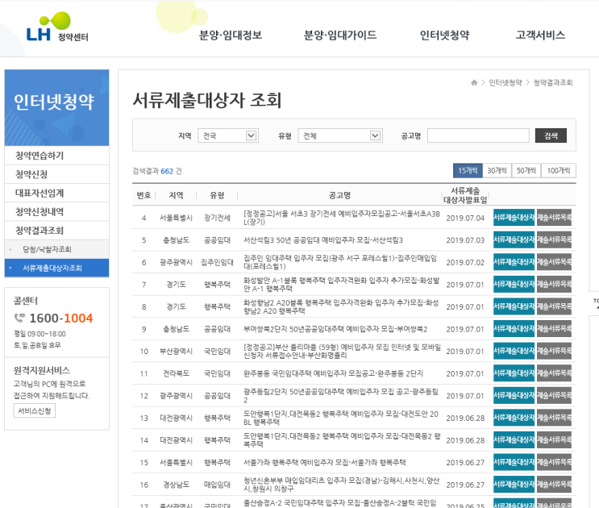Click 제출서류목록 button for row 4
This screenshot has width=599, height=508.
(x=554, y=218)
